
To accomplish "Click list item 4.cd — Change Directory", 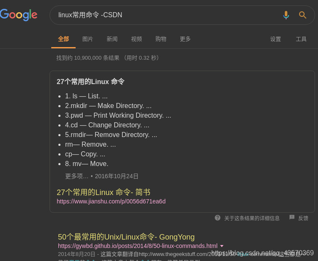I will pos(107,125).
